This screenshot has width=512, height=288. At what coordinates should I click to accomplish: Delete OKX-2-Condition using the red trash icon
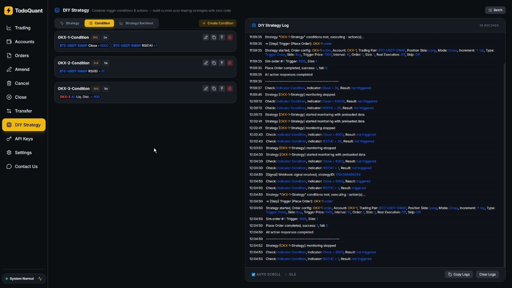point(230,63)
